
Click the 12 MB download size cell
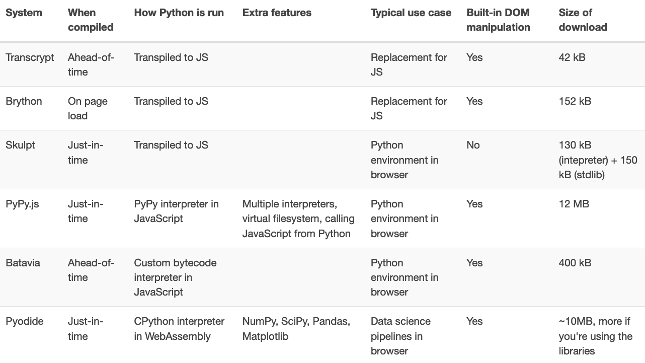coord(574,204)
